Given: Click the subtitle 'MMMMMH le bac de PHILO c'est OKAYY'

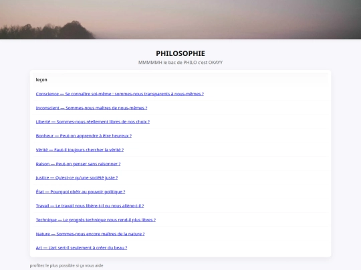Looking at the screenshot, I should 180,63.
